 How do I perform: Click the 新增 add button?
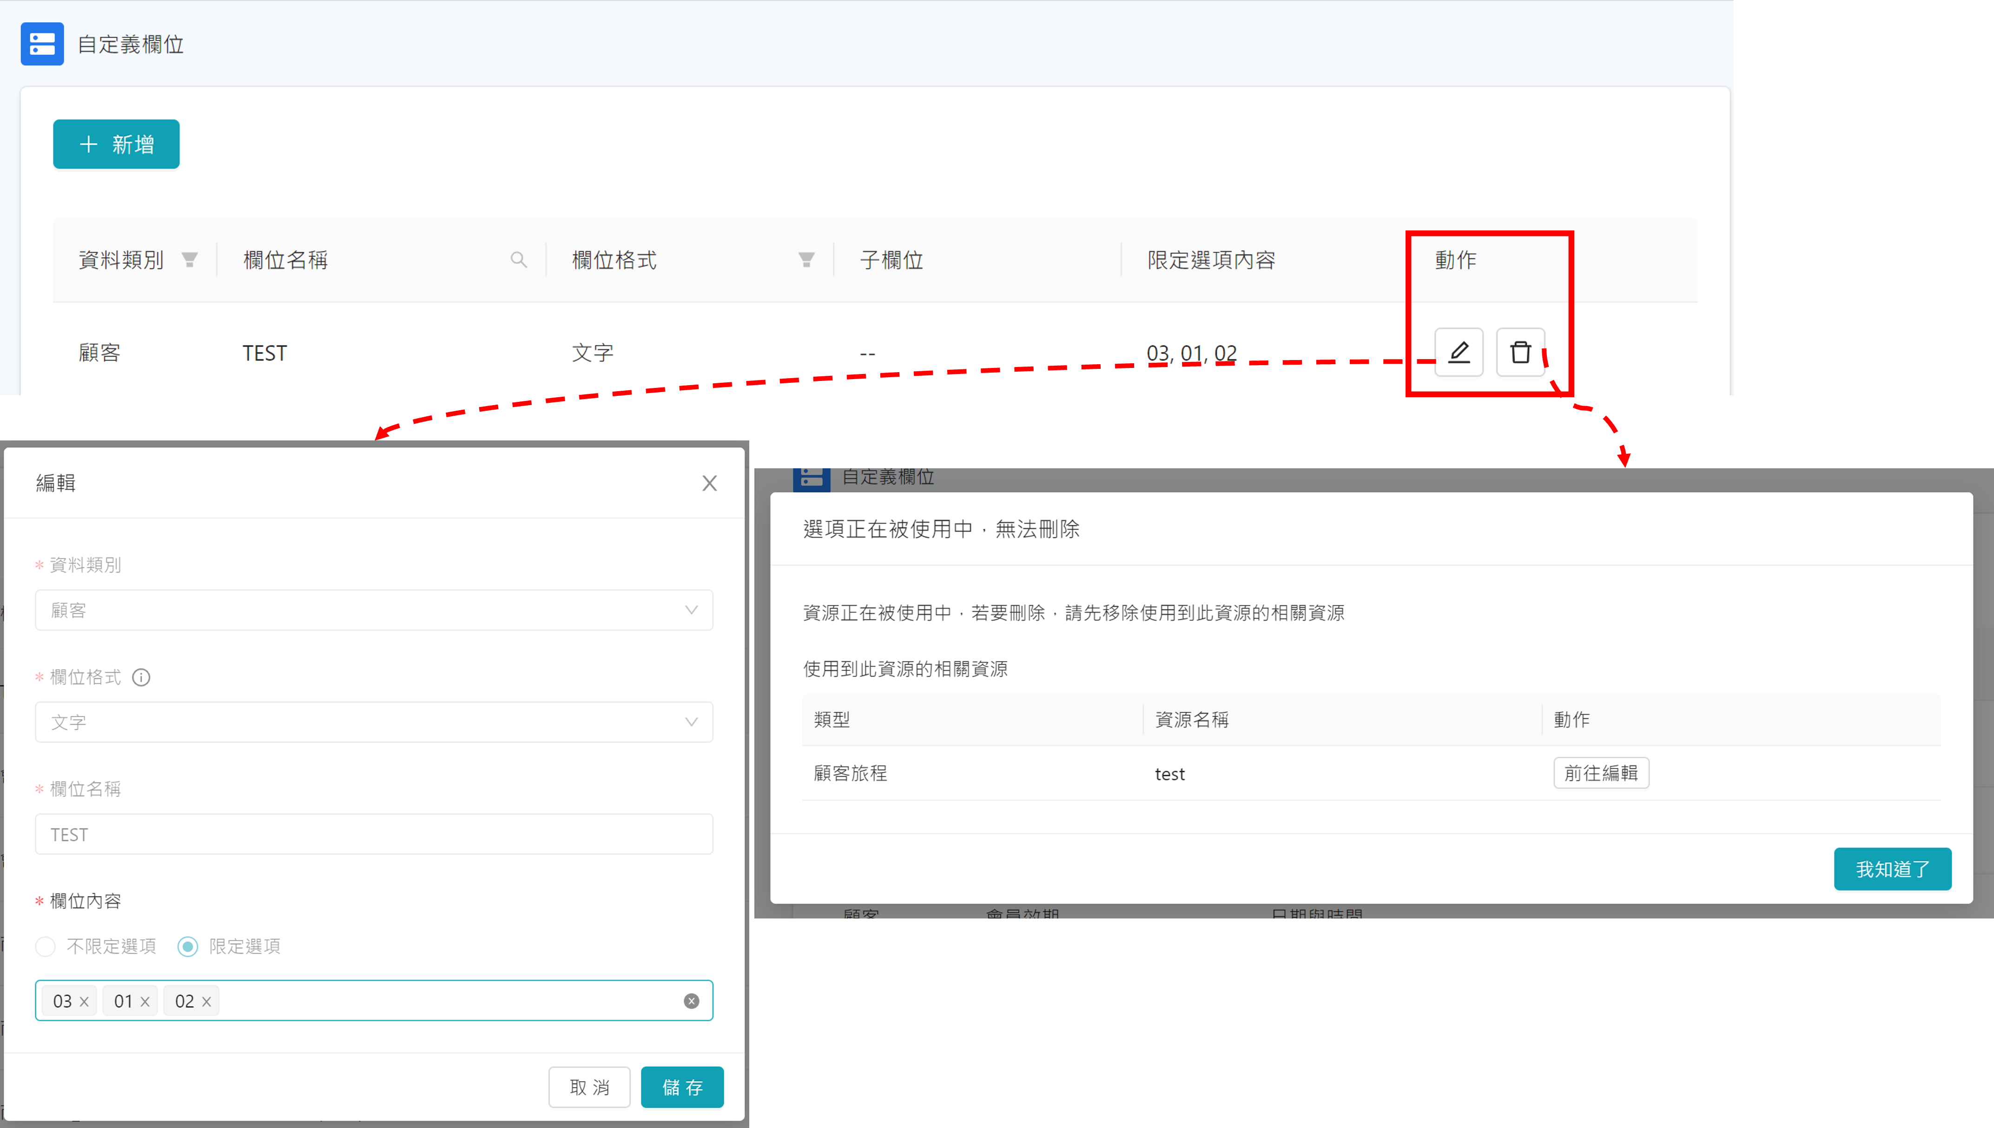click(116, 144)
